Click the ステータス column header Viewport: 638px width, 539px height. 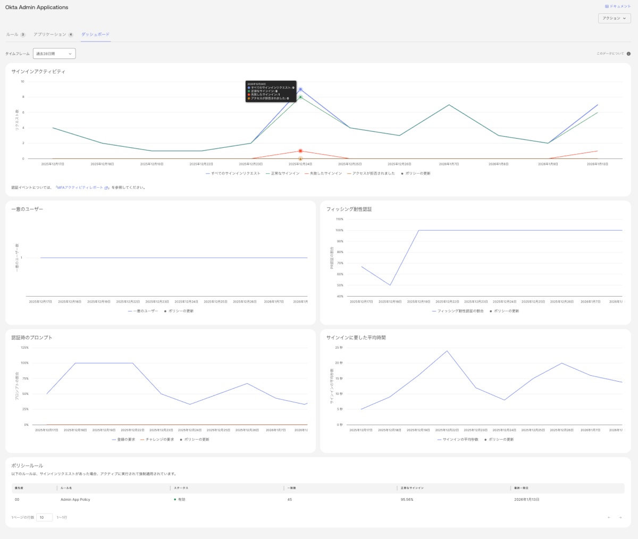[x=181, y=488]
